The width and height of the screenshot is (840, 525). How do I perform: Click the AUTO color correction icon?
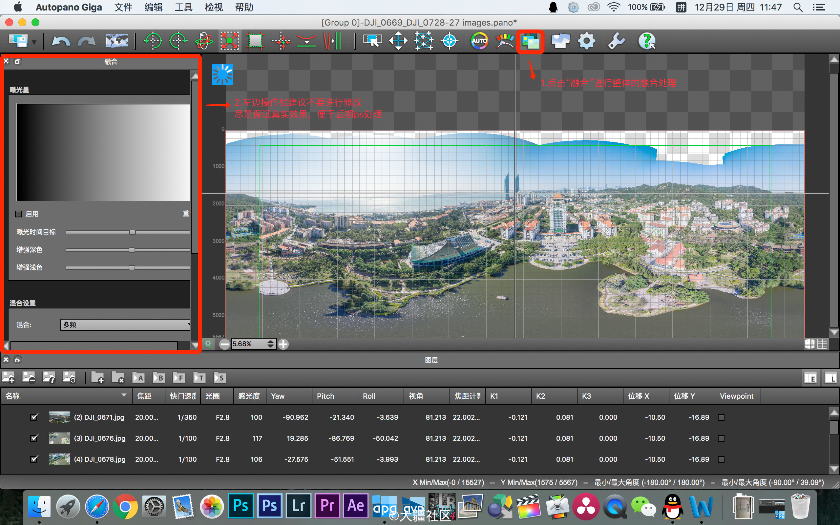click(x=479, y=41)
